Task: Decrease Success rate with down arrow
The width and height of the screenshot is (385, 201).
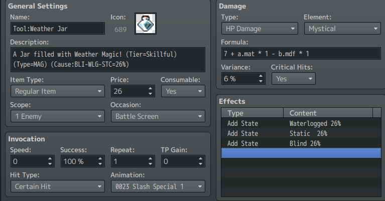Action: click(100, 164)
